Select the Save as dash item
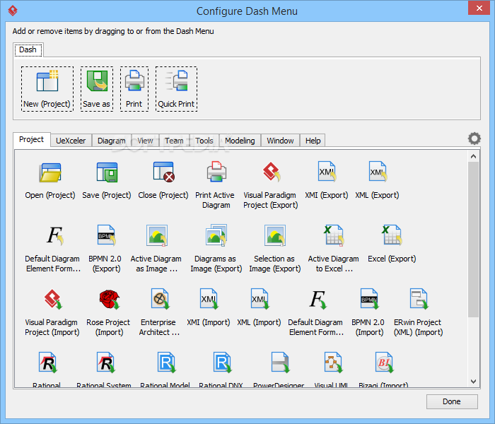The image size is (495, 424). coord(97,88)
